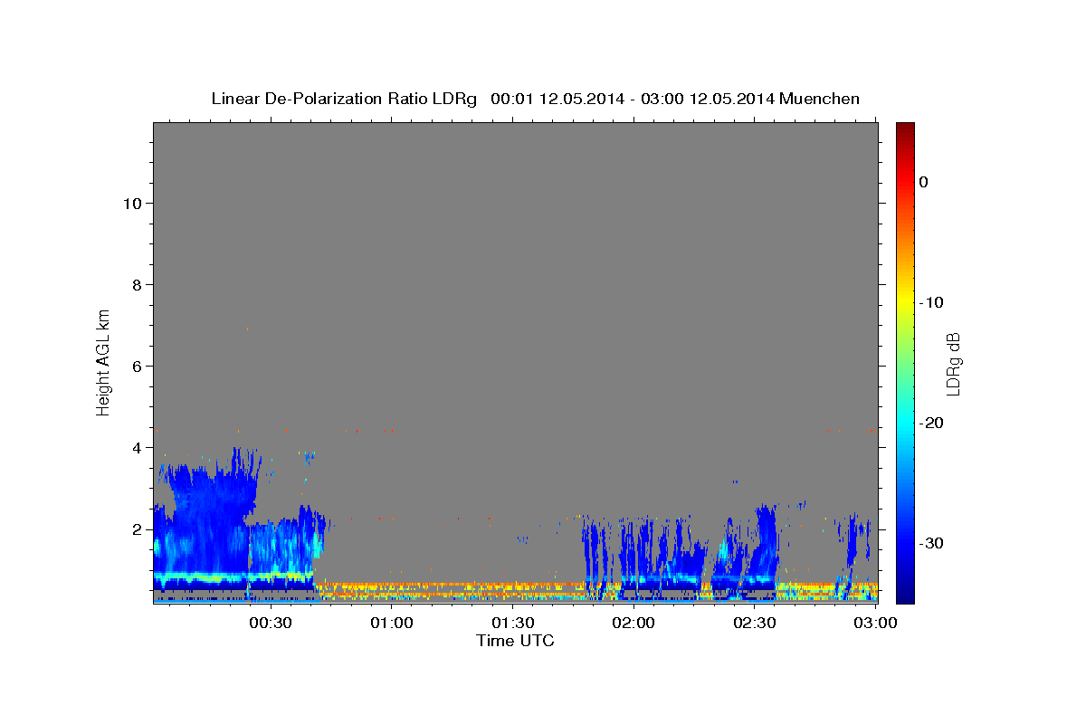Click the height tick label 6

tap(136, 366)
